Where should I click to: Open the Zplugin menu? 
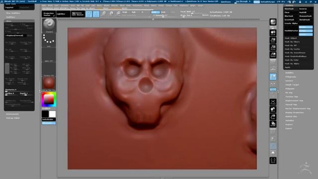[192, 5]
